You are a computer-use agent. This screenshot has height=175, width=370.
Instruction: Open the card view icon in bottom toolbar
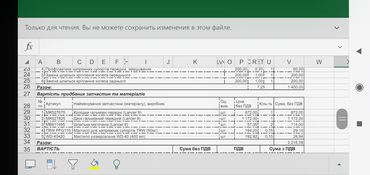[30, 164]
